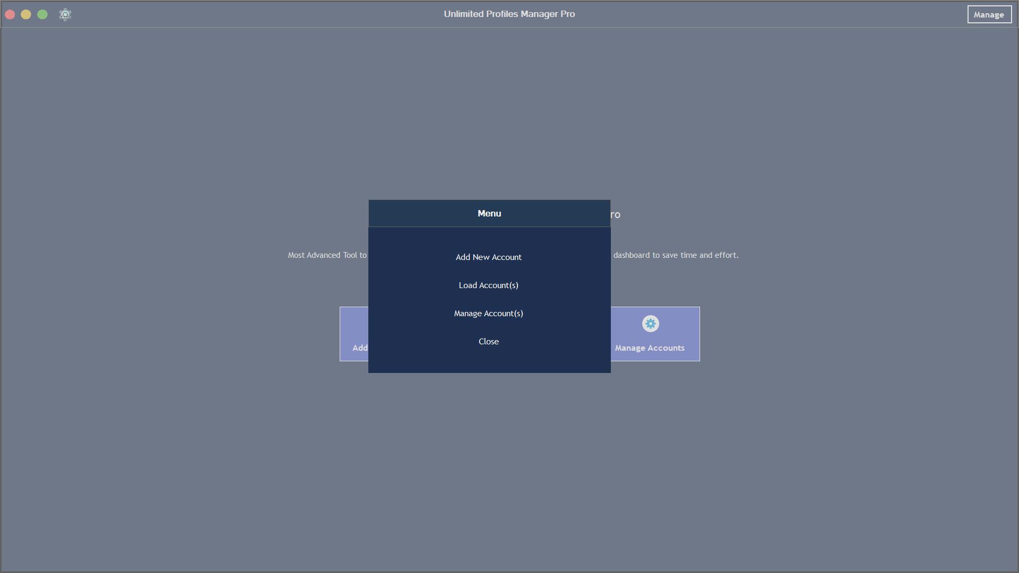Select "Add New Account" from the menu
This screenshot has height=573, width=1019.
click(x=488, y=257)
